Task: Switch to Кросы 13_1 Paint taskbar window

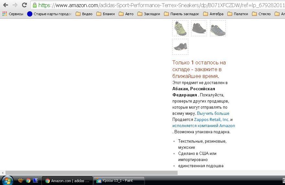Action: 118,180
